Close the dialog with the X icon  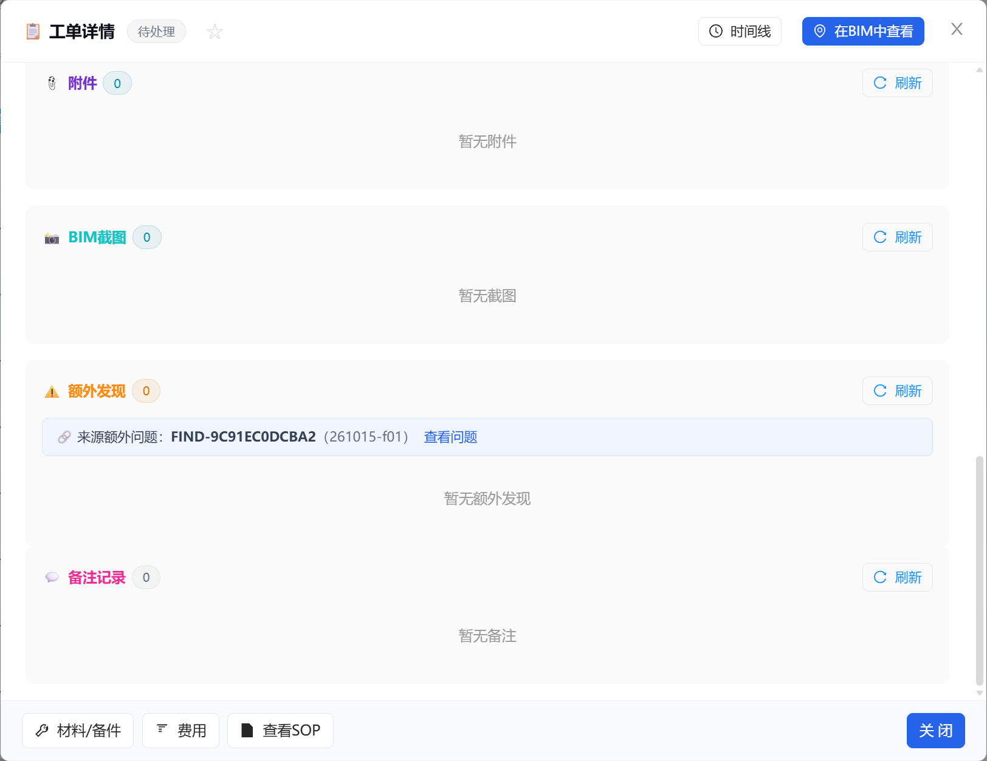957,30
